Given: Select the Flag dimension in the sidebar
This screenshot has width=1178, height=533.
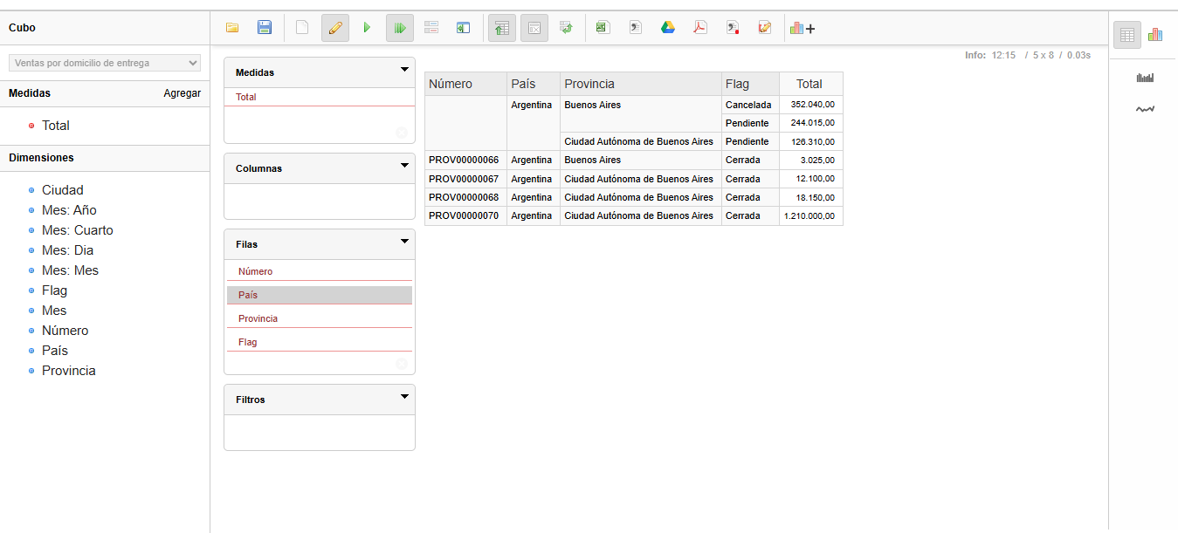Looking at the screenshot, I should pos(54,290).
